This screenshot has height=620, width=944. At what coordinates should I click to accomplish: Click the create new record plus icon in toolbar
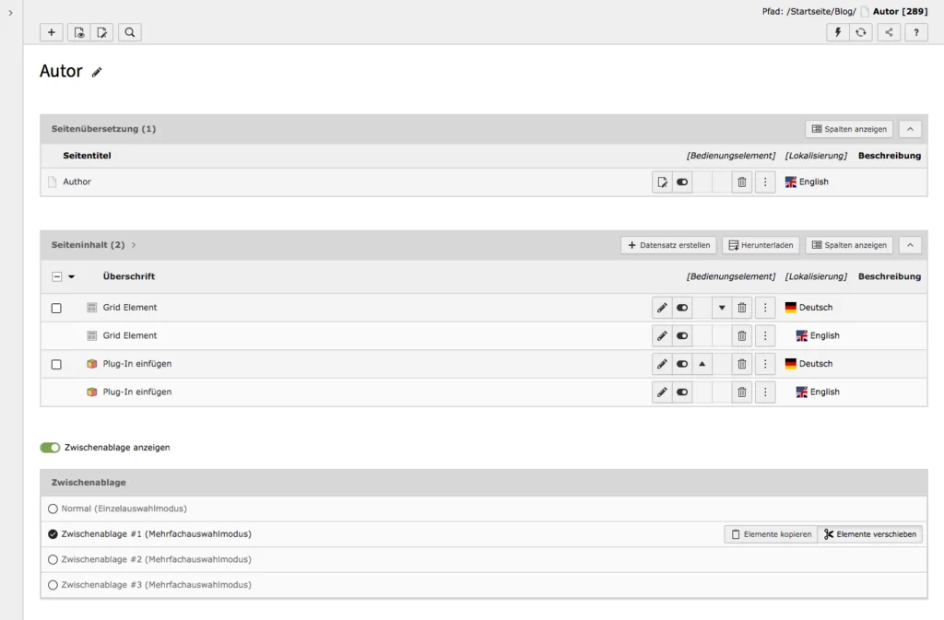(x=51, y=32)
